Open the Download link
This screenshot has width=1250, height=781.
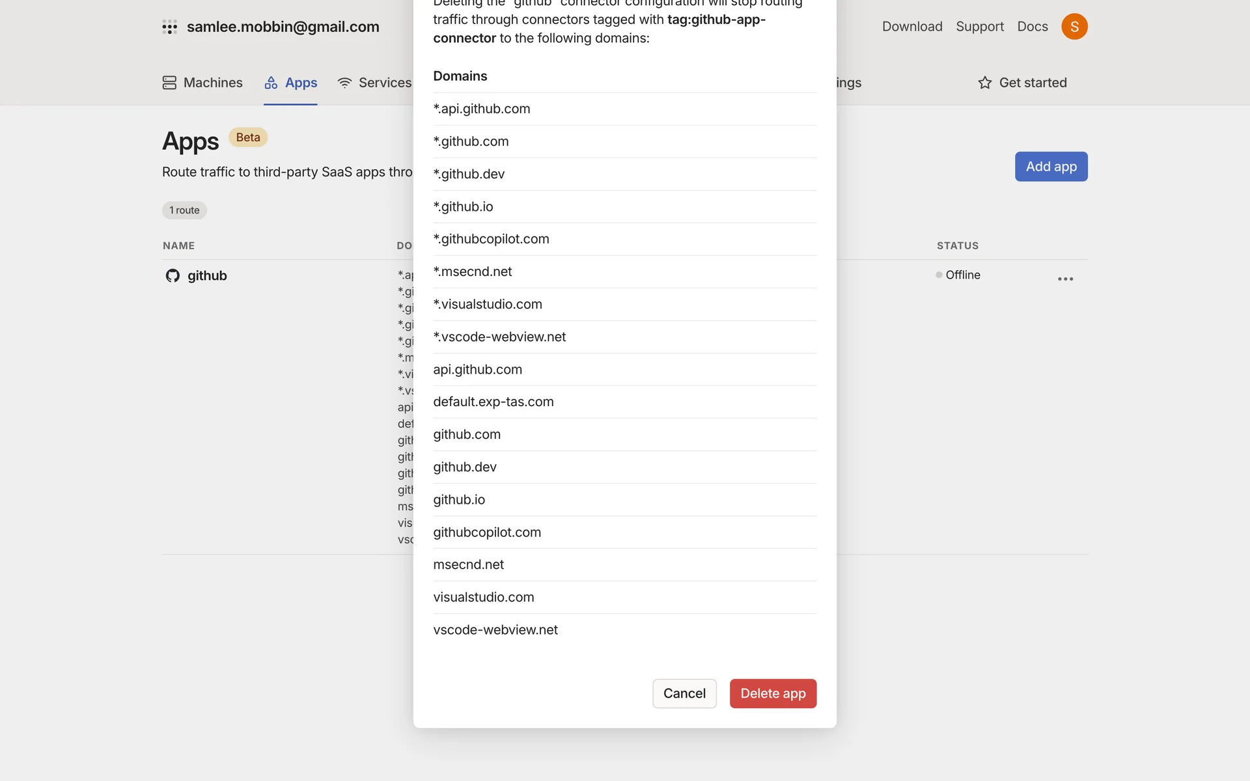pyautogui.click(x=912, y=27)
